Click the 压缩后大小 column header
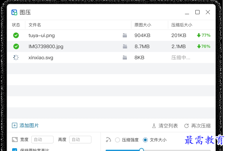The width and height of the screenshot is (227, 151). point(182,25)
